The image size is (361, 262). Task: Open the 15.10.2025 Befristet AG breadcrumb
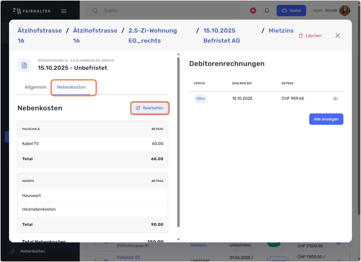coord(222,35)
